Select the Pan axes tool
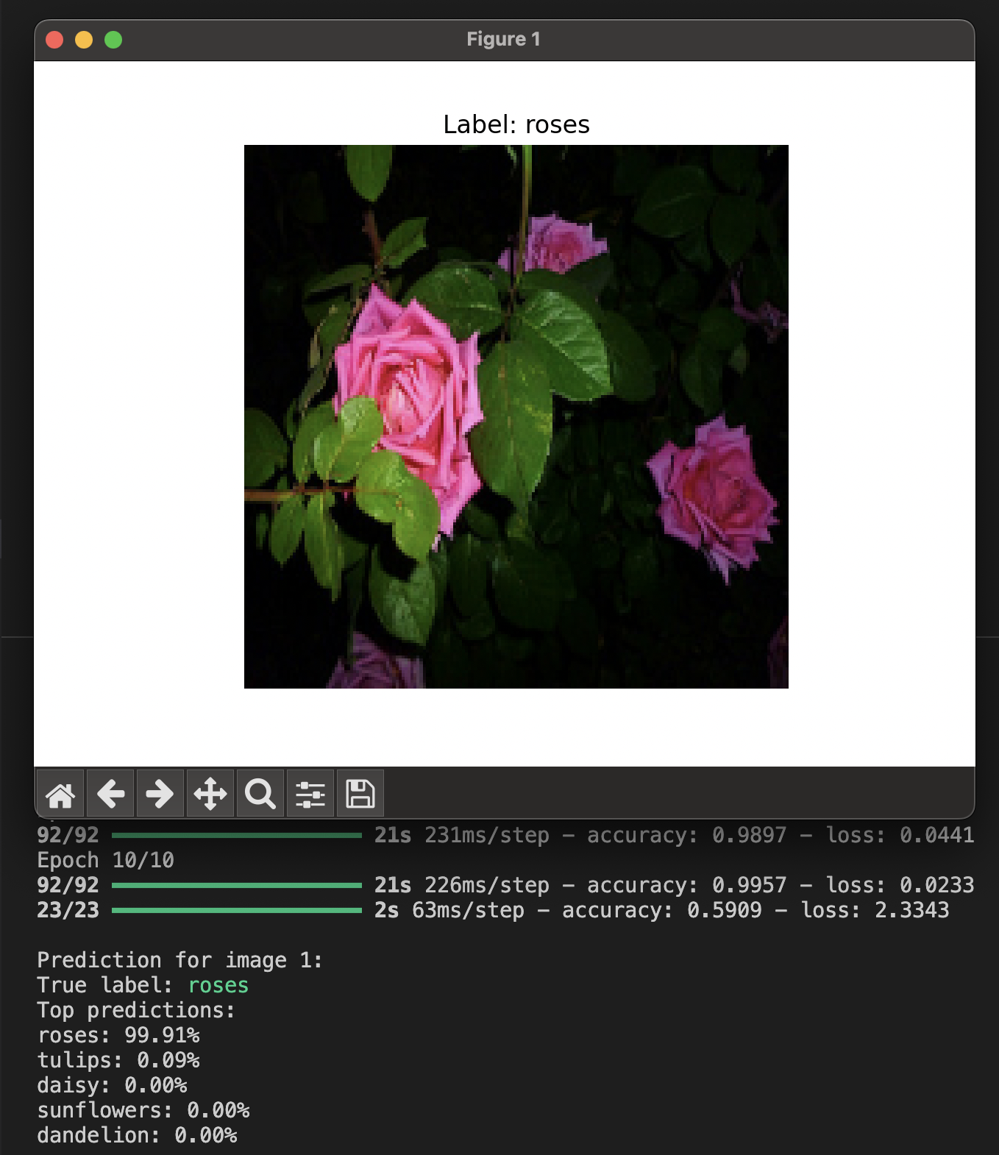Viewport: 999px width, 1155px height. point(210,794)
